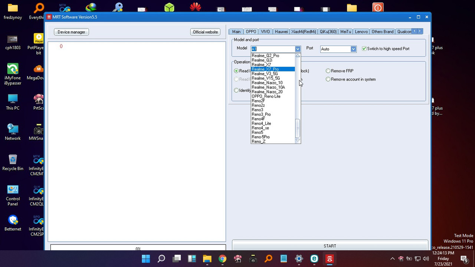Open the Everything search desktop icon

click(36, 11)
